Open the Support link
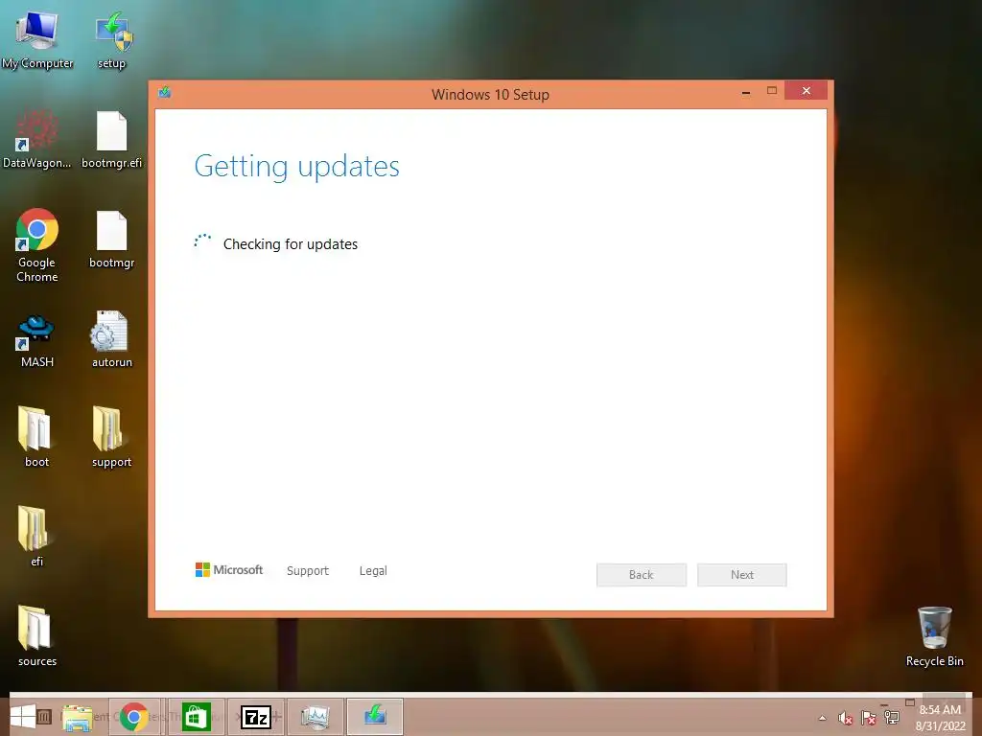The height and width of the screenshot is (736, 982). point(308,571)
